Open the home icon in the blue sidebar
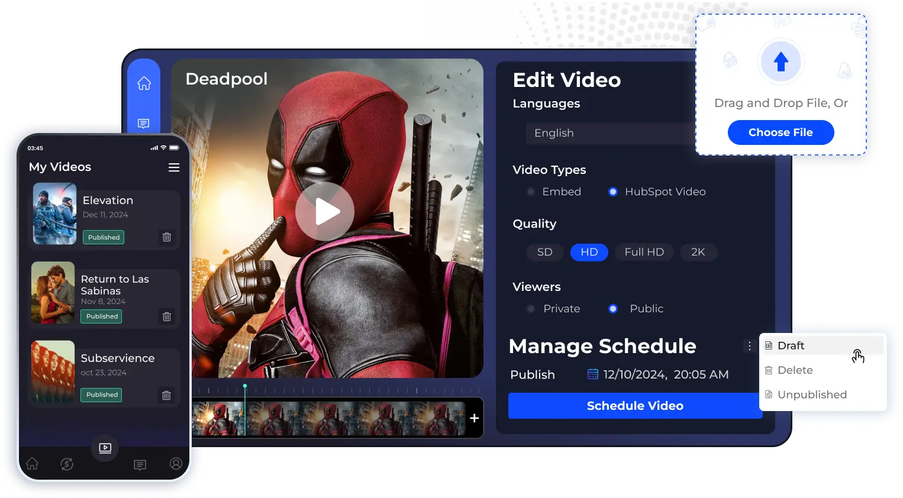Image resolution: width=903 pixels, height=498 pixels. click(x=144, y=83)
